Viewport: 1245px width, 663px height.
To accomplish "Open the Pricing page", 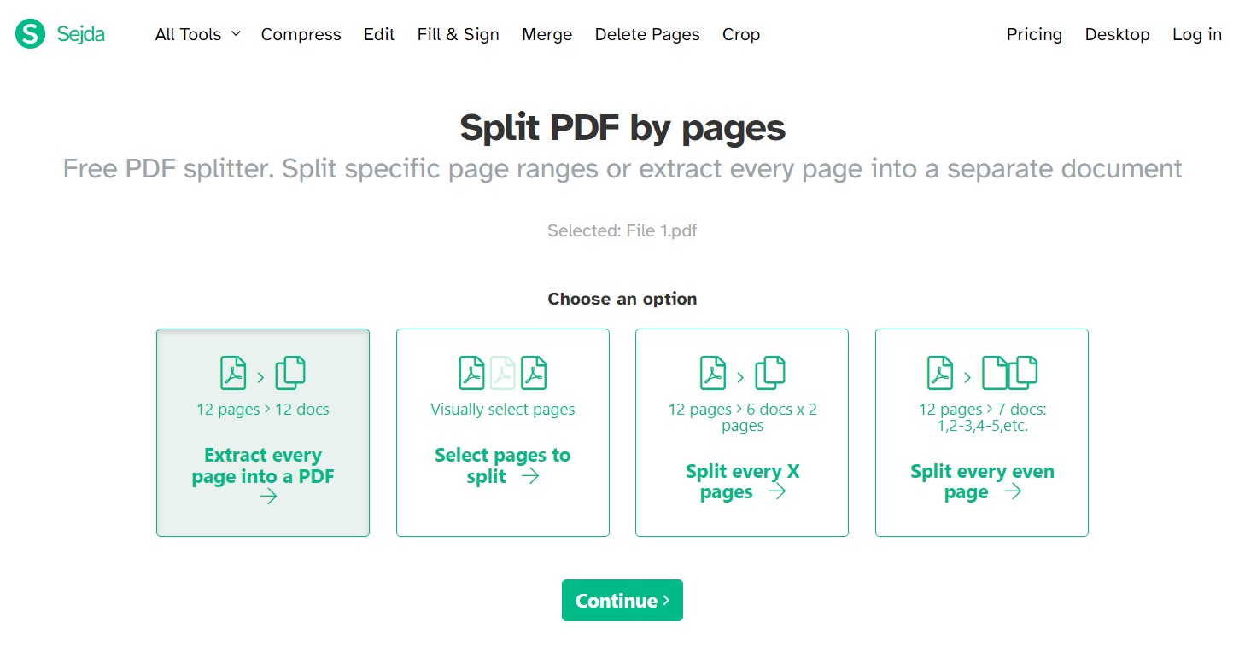I will (x=1034, y=34).
